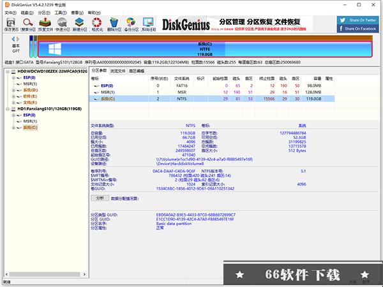The width and height of the screenshot is (383, 287).
Task: Collapse the HD0:WDCWD10EZEX disk node
Action: click(7, 71)
